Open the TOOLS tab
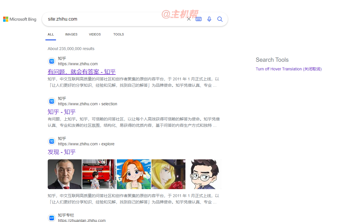Image resolution: width=360 pixels, height=222 pixels. click(x=119, y=34)
